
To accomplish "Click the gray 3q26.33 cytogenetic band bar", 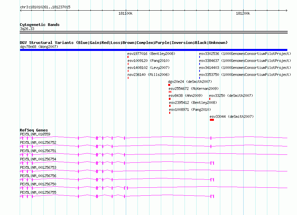I will point(154,32).
